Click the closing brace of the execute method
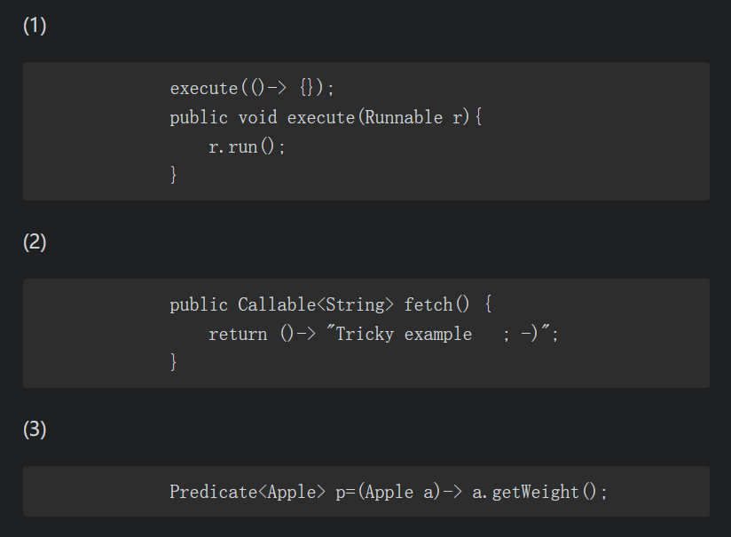 [174, 175]
